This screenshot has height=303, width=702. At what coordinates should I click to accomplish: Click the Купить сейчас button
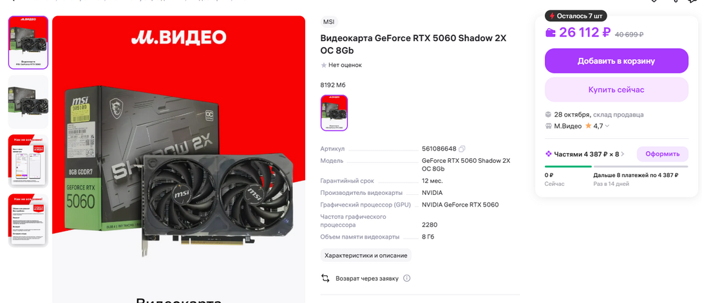tap(616, 89)
